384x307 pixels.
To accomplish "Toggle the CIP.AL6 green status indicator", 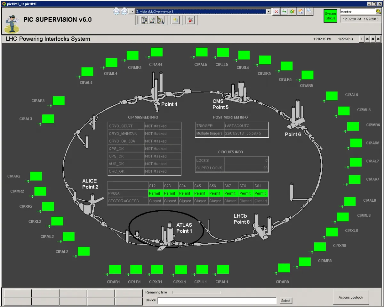I will pos(332,96).
